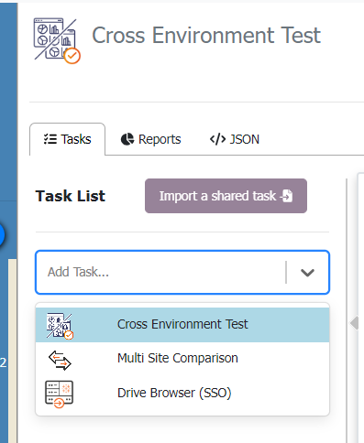
Task: Click the Drive Browser server icon
Action: [59, 394]
